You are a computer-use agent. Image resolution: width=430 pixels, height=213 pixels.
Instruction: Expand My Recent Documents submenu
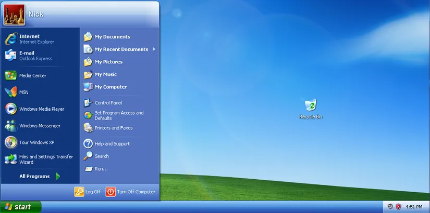tap(119, 49)
